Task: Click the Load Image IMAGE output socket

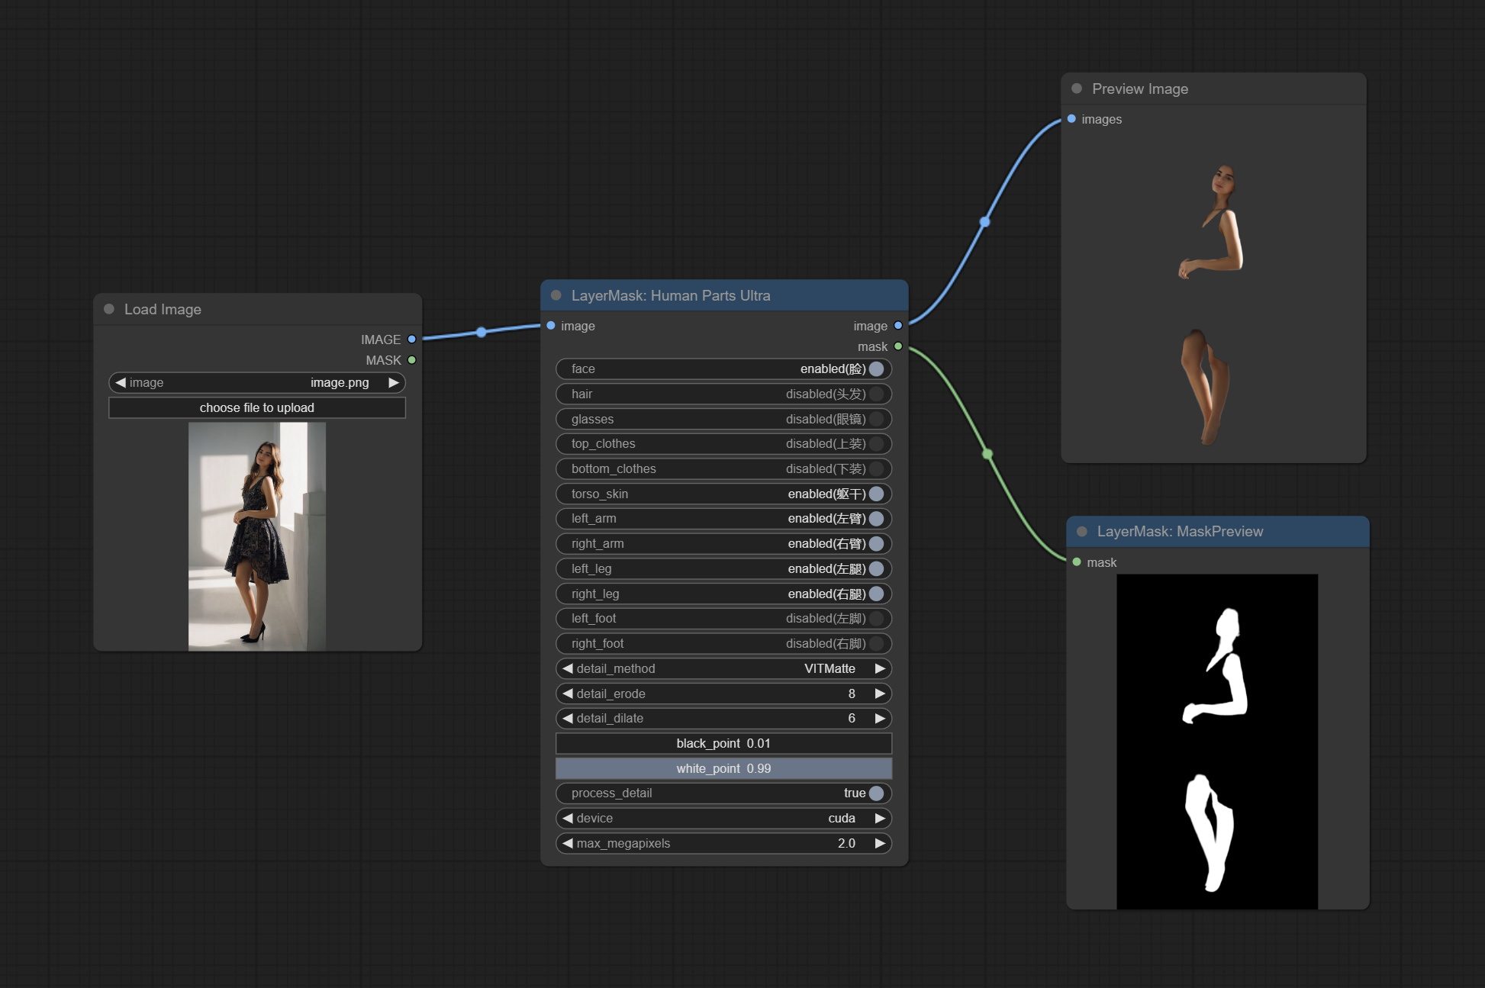Action: pyautogui.click(x=411, y=340)
